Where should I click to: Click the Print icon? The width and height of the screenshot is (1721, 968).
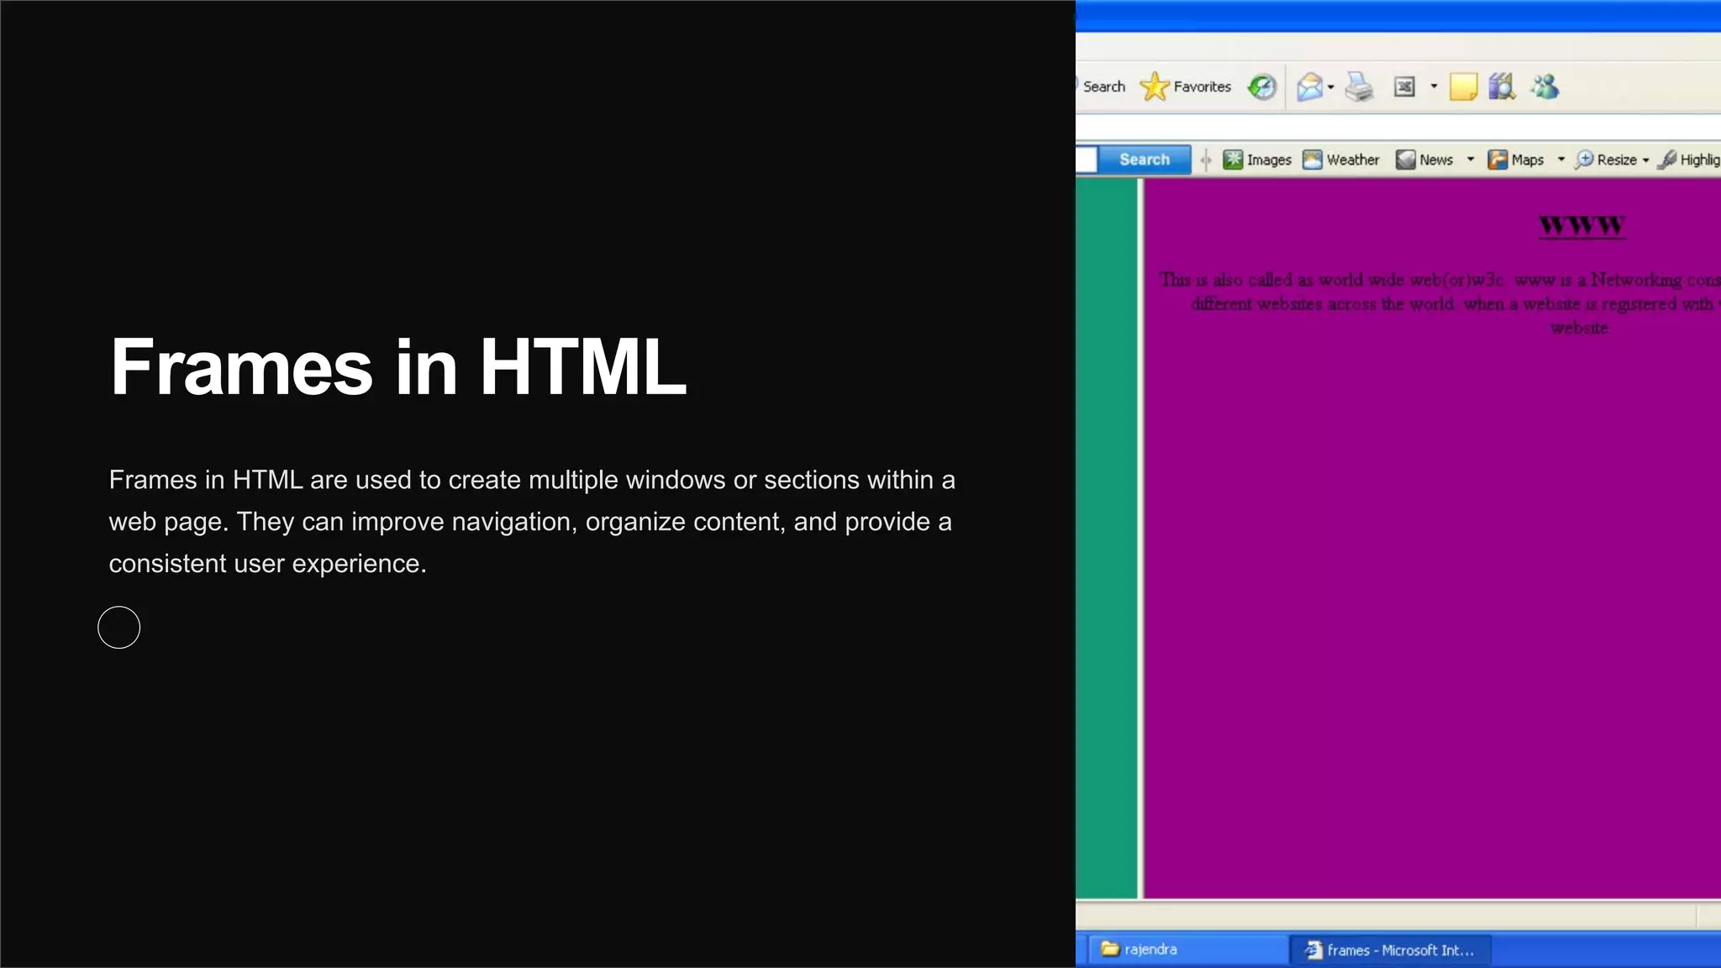(x=1359, y=87)
